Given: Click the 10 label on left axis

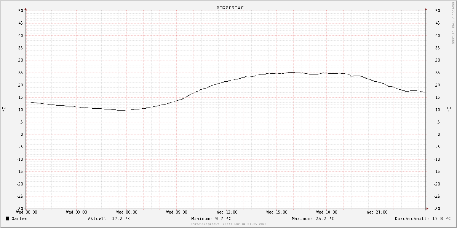Looking at the screenshot, I should 21,110.
